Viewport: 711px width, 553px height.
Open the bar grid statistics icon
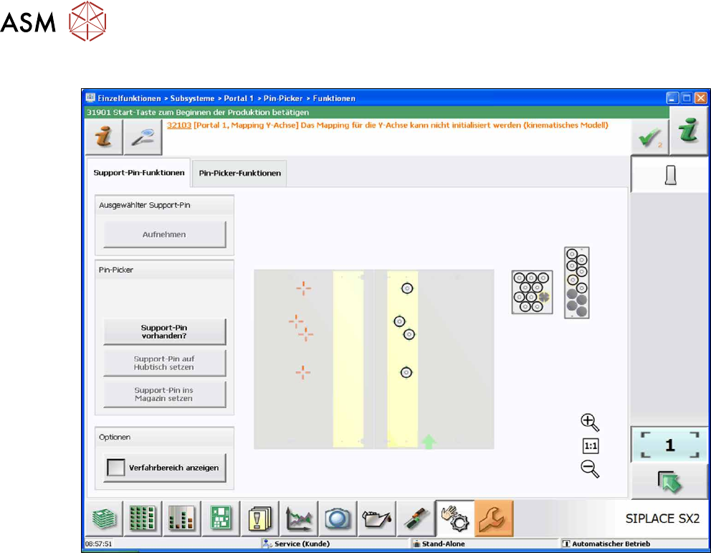pos(181,519)
